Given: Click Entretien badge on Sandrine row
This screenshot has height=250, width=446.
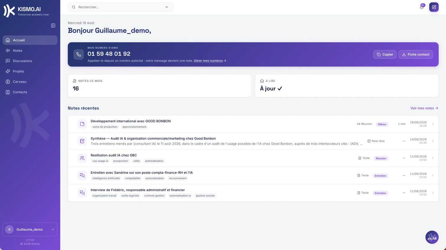Looking at the screenshot, I should pos(381,176).
